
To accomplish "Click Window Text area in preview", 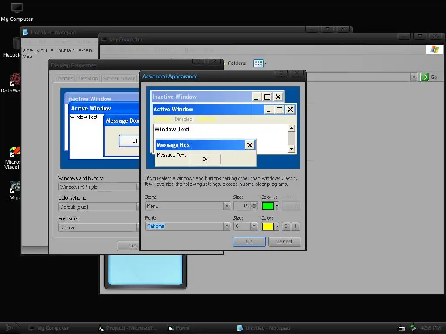I will [x=172, y=129].
